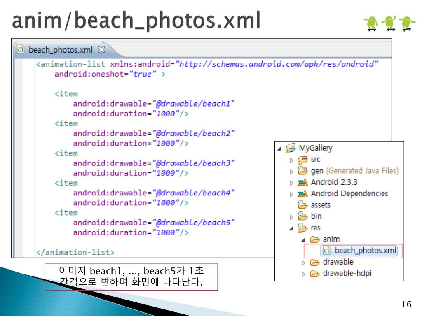Viewport: 422px width, 316px height.
Task: Click the "@drawable/beach2" value
Action: pyautogui.click(x=194, y=134)
